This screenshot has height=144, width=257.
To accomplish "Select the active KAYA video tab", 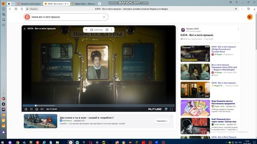I will (x=56, y=4).
